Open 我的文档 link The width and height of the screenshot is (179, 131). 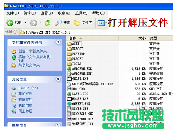click(25, 94)
